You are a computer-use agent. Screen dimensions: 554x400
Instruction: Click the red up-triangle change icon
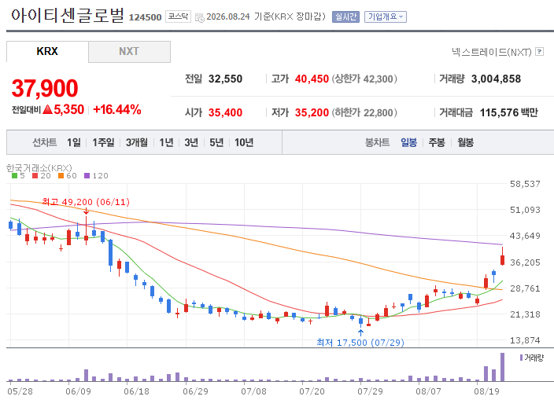pyautogui.click(x=48, y=109)
